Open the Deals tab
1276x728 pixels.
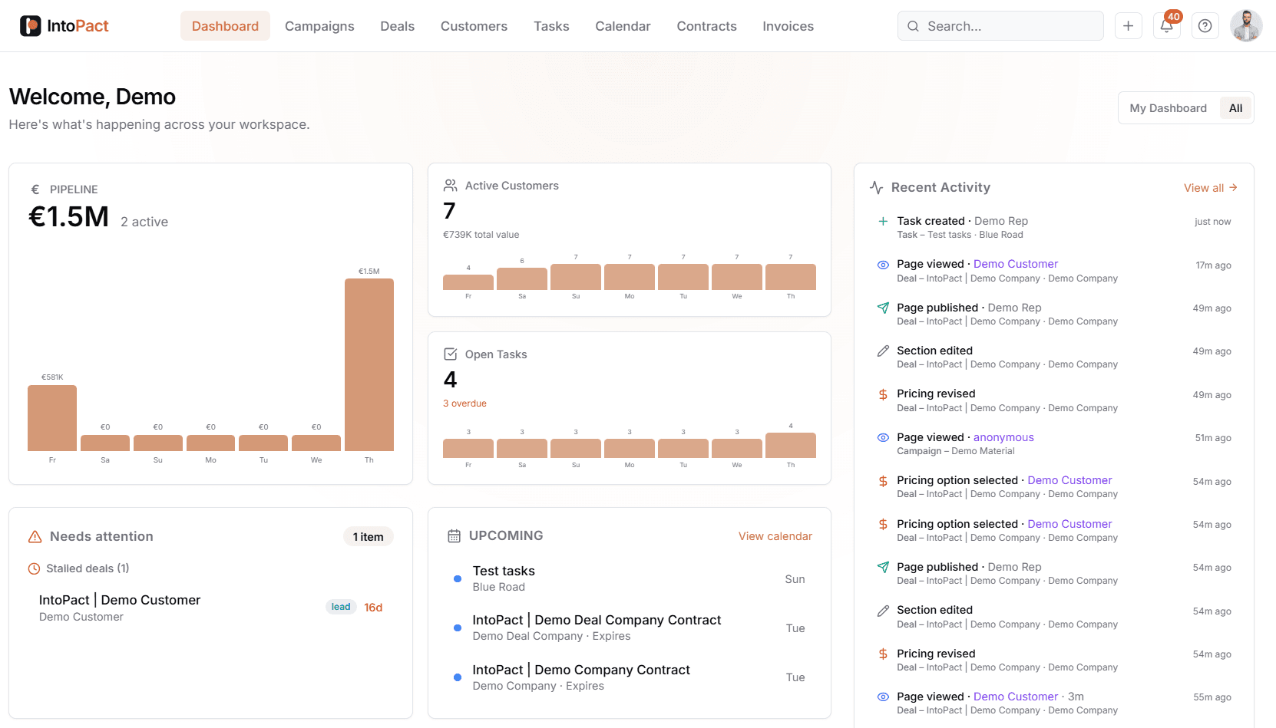point(397,26)
